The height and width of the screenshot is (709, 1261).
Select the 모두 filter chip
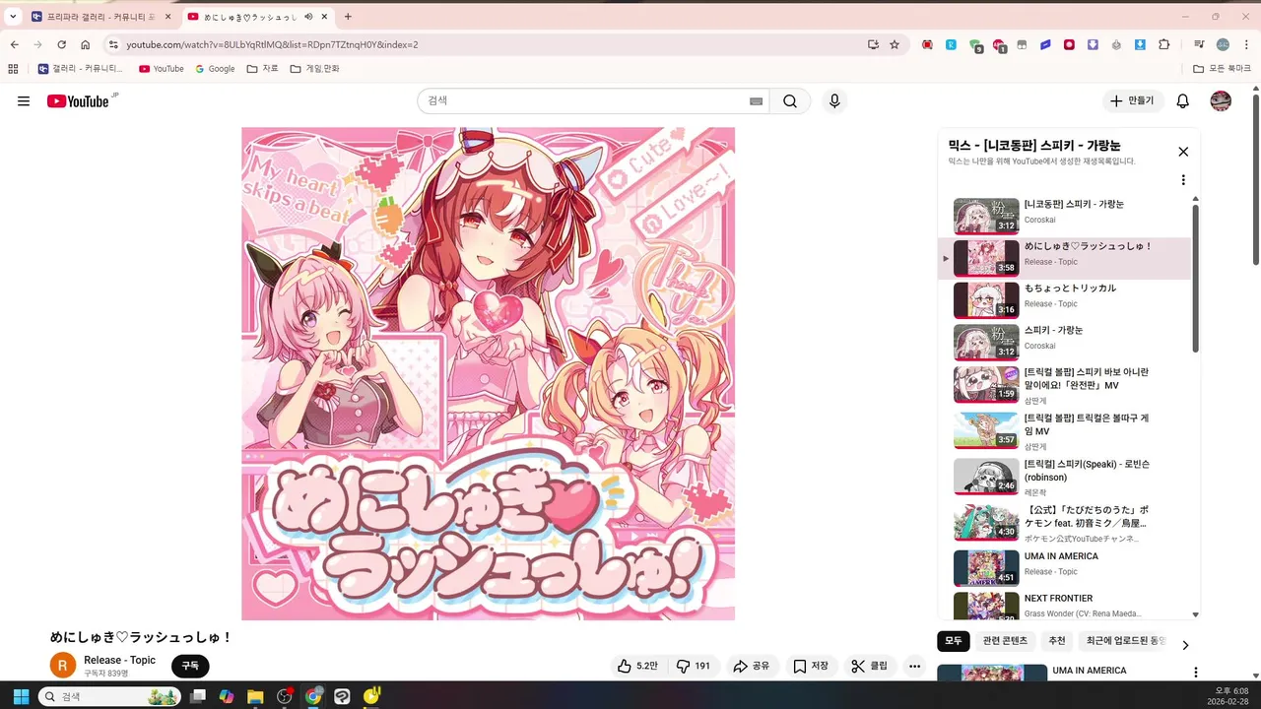954,641
